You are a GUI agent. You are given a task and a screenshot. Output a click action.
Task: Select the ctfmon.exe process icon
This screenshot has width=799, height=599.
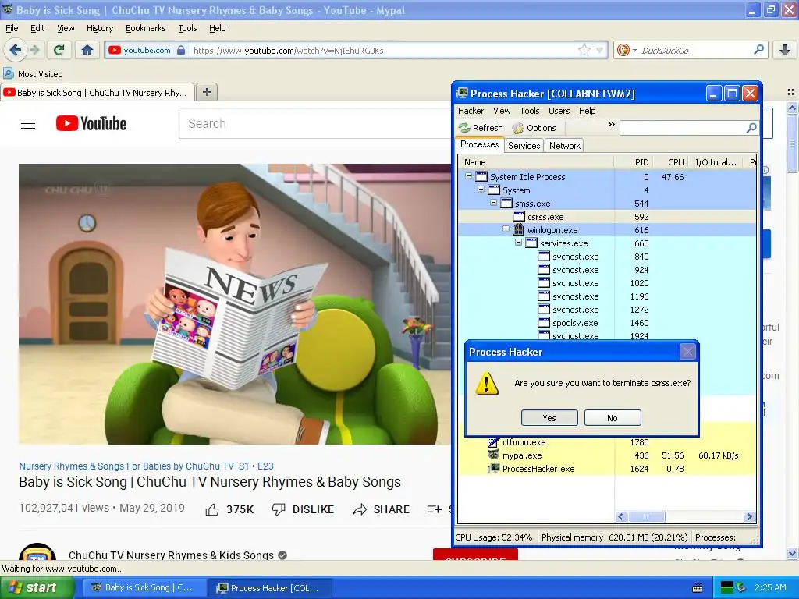point(493,441)
